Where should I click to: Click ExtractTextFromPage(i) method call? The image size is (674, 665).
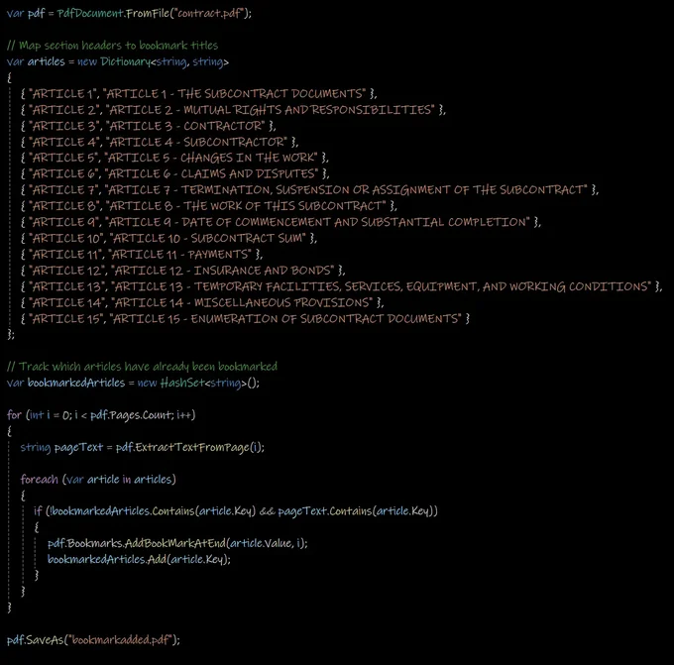tap(198, 448)
